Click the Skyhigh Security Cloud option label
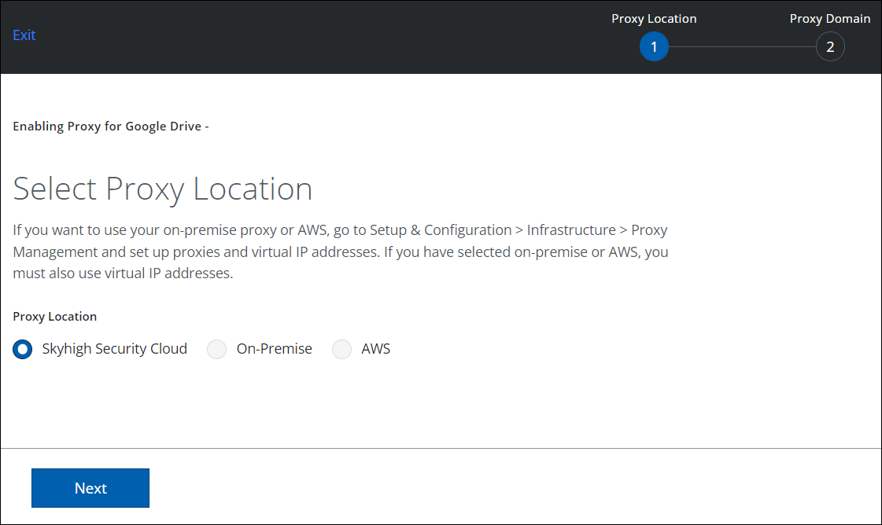 pos(115,349)
